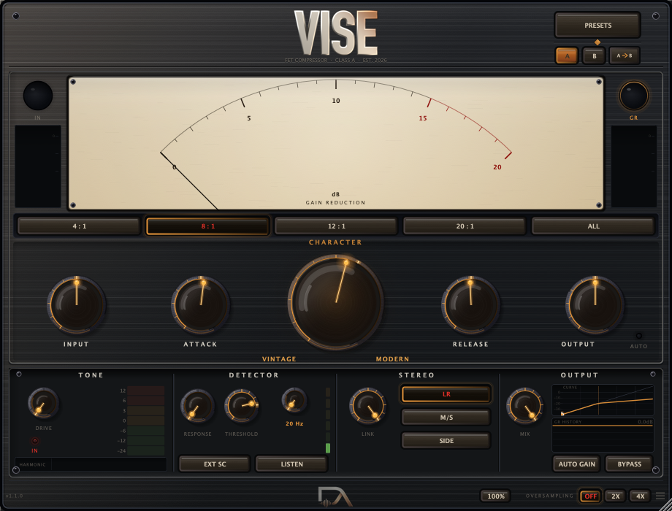Click the large Character knob
The image size is (672, 511).
[336, 302]
